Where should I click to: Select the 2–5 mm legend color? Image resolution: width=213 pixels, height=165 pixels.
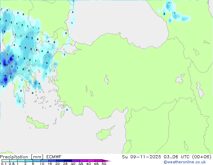29,161
